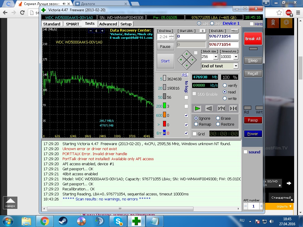Open the Adblock Plus extension icon
This screenshot has height=227, width=303.
tap(289, 13)
